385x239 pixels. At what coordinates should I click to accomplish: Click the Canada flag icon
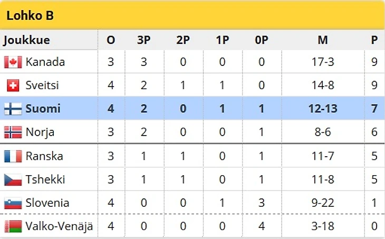13,62
